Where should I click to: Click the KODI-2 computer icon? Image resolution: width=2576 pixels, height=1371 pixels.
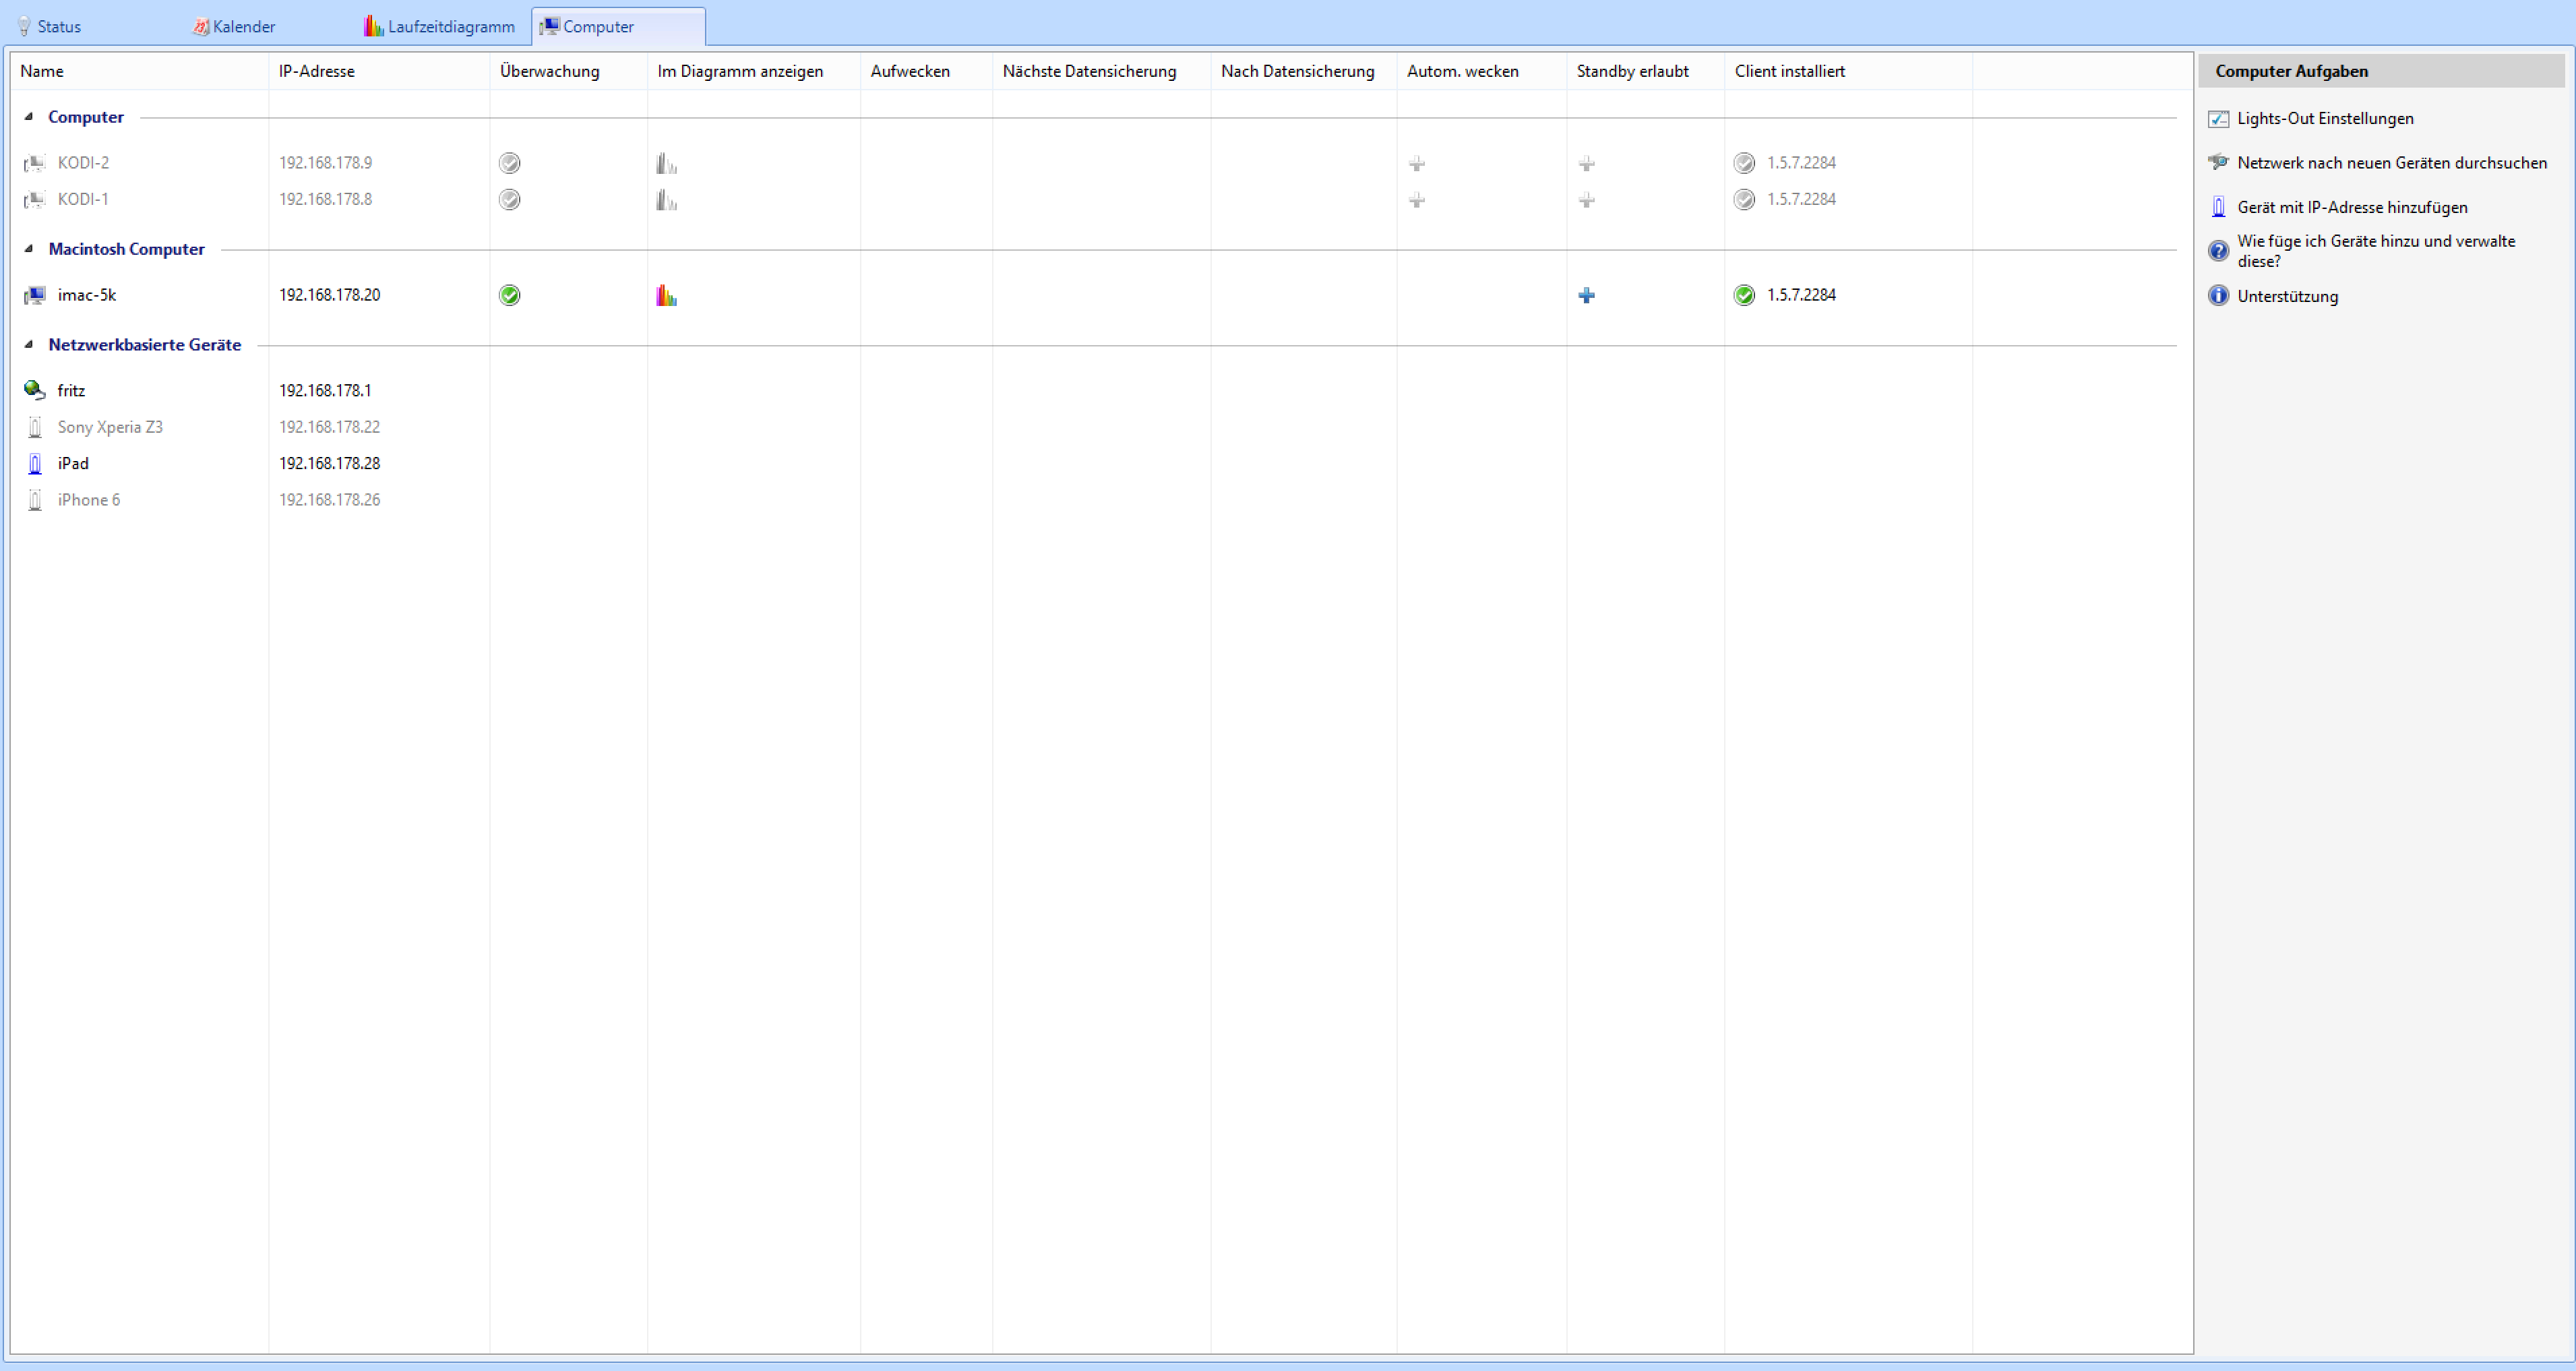pos(35,163)
